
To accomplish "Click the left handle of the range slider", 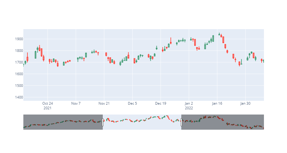I will click(x=103, y=122).
